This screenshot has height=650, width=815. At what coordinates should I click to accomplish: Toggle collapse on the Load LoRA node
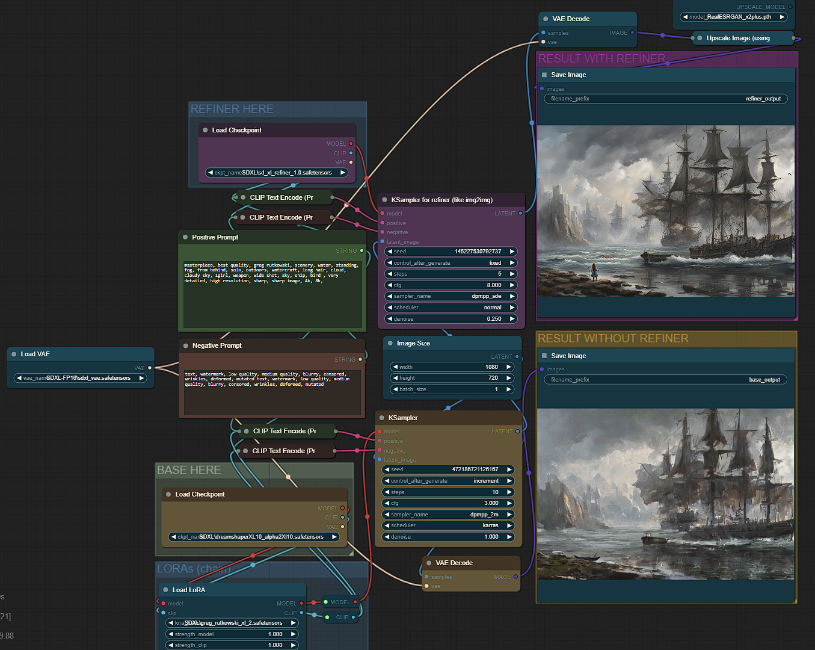pos(165,590)
